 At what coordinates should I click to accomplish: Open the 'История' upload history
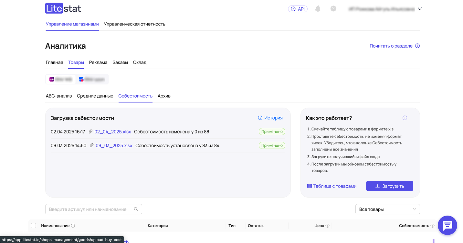click(270, 118)
